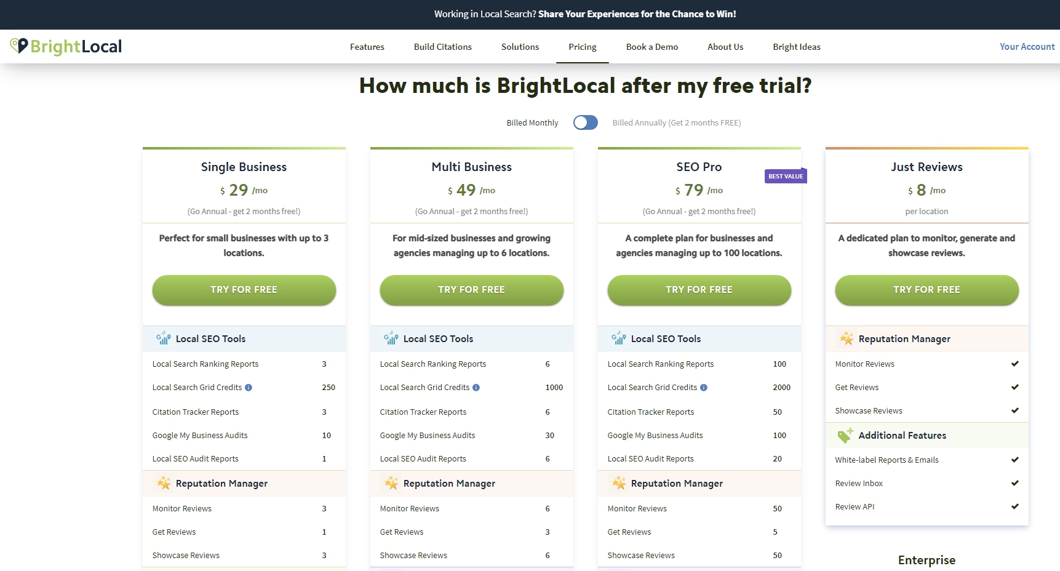
Task: Click the BEST VALUE badge on SEO Pro
Action: tap(786, 176)
